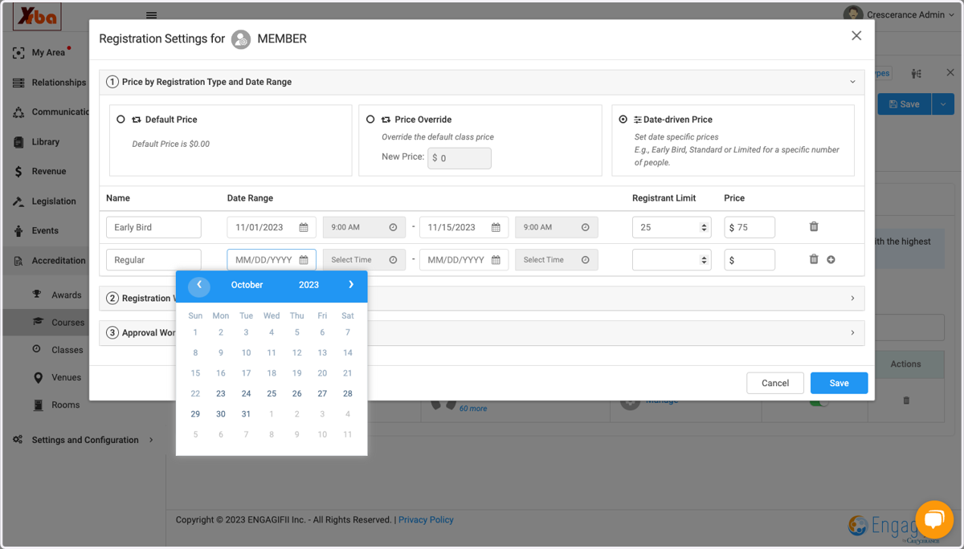Expand Settings and Configuration menu
The height and width of the screenshot is (549, 964).
pos(84,440)
